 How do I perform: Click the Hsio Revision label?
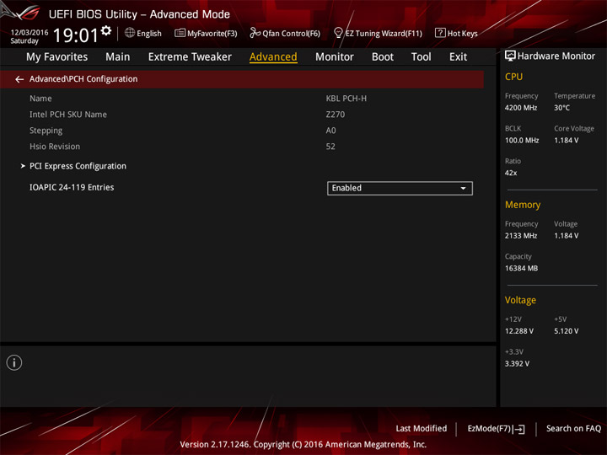coord(55,147)
